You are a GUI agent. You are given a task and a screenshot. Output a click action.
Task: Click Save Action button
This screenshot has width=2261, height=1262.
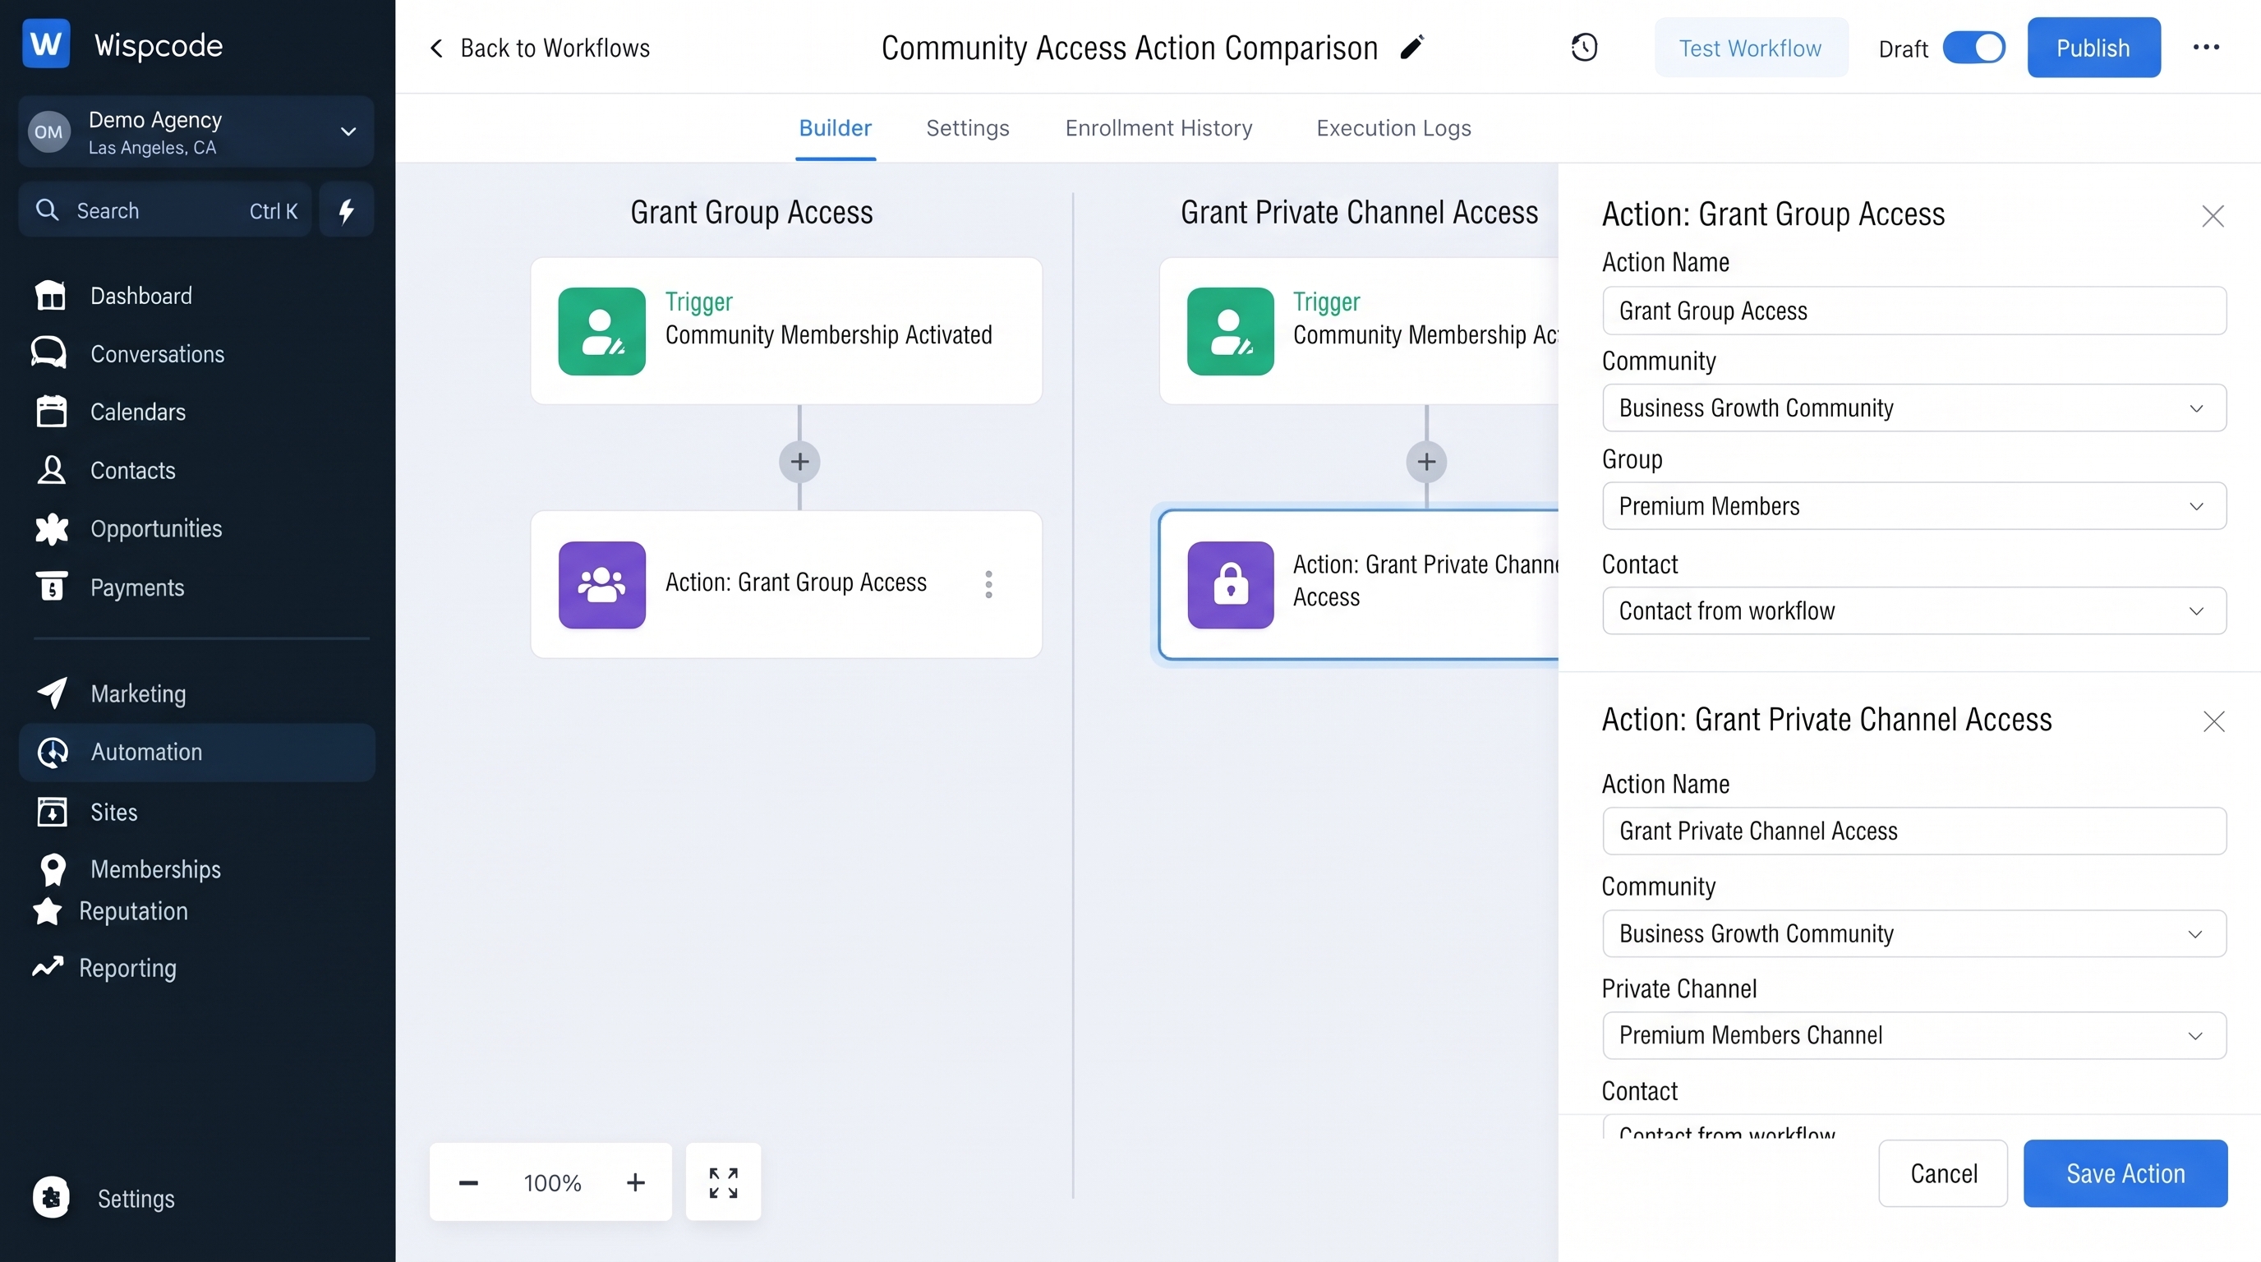tap(2125, 1173)
